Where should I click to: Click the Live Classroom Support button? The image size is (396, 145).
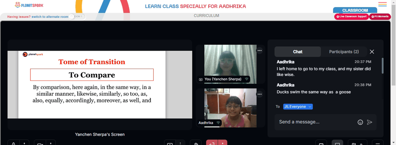pos(351,16)
